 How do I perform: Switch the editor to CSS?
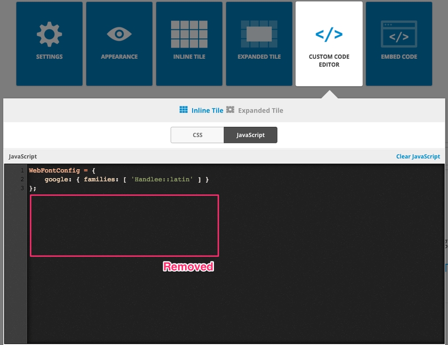pyautogui.click(x=197, y=135)
